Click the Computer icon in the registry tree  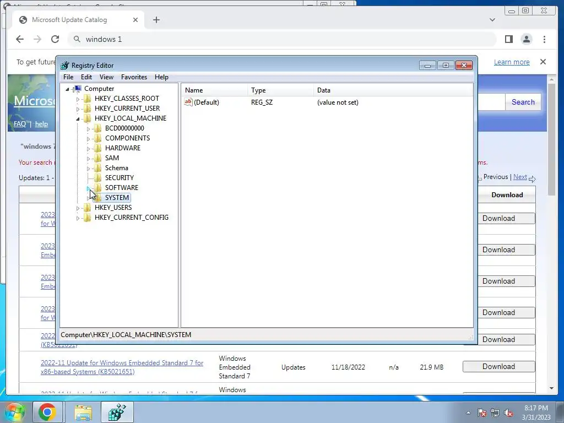pos(77,89)
